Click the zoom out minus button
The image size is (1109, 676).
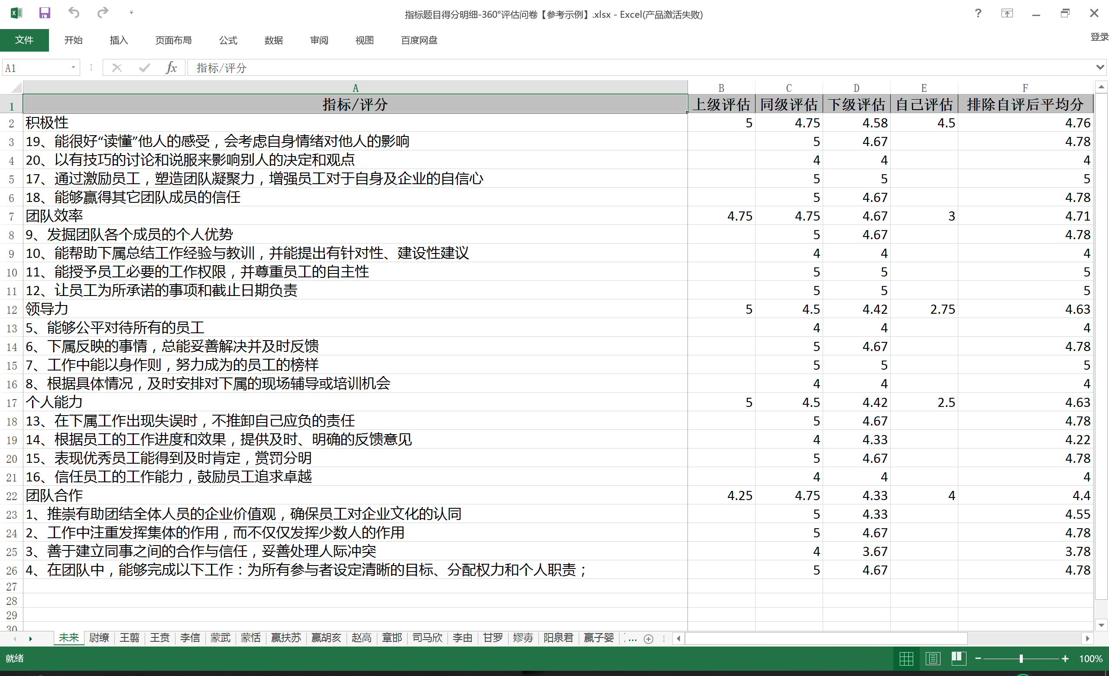click(978, 658)
